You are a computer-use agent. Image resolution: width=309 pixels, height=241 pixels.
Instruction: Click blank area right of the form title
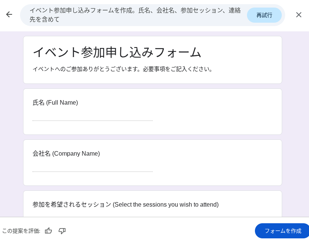(242, 52)
